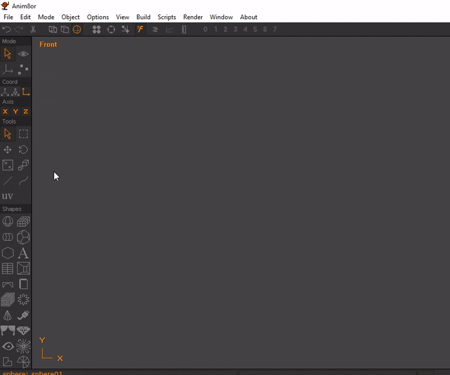Image resolution: width=450 pixels, height=375 pixels.
Task: Toggle layer 0 in the top toolbar
Action: tap(205, 29)
